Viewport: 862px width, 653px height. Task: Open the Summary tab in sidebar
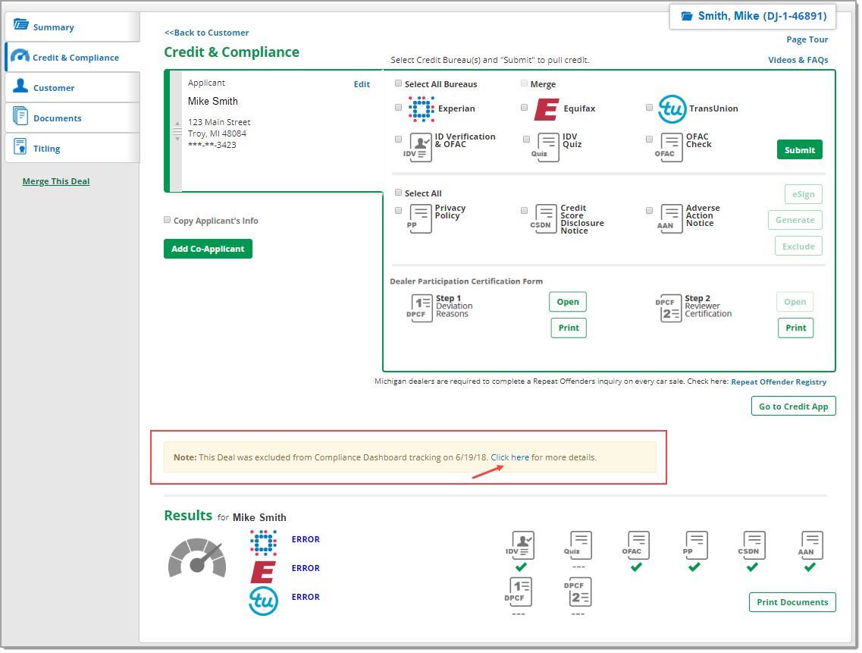pos(72,27)
